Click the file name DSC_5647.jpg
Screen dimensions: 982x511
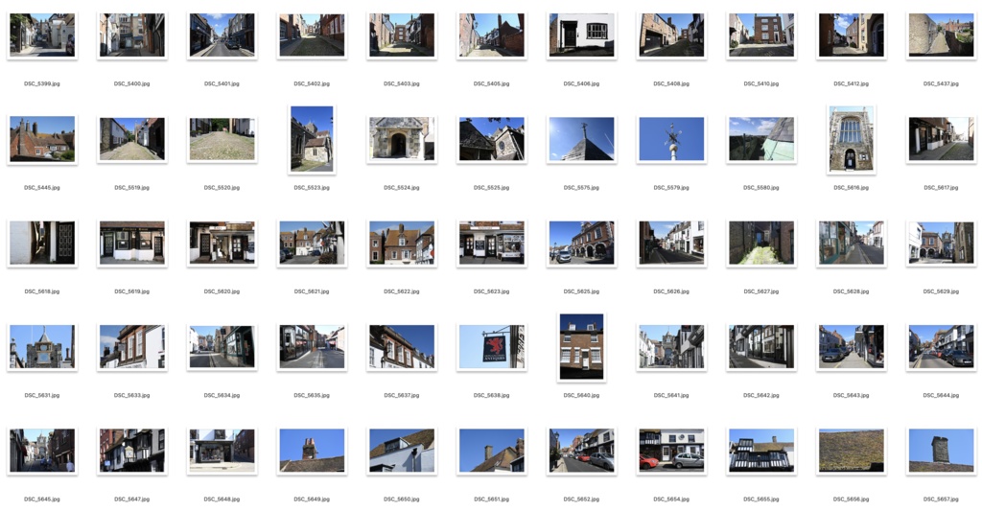(x=132, y=499)
